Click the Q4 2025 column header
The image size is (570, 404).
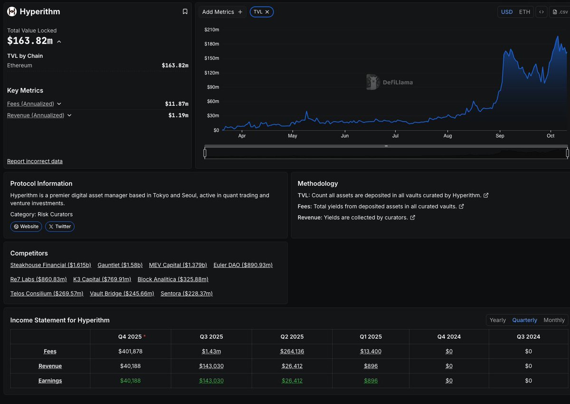point(130,337)
